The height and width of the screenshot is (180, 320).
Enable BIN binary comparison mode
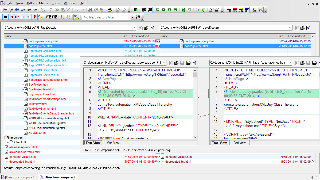(241, 10)
